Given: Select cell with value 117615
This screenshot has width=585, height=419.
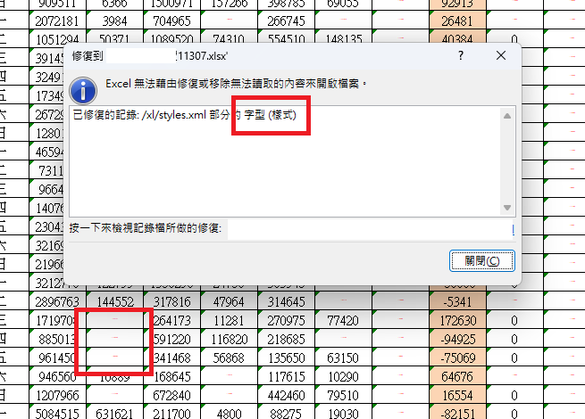Looking at the screenshot, I should click(x=286, y=376).
